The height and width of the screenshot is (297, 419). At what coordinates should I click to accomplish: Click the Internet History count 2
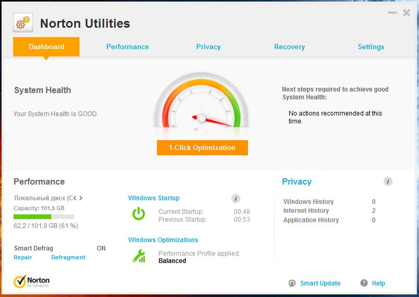(x=373, y=211)
